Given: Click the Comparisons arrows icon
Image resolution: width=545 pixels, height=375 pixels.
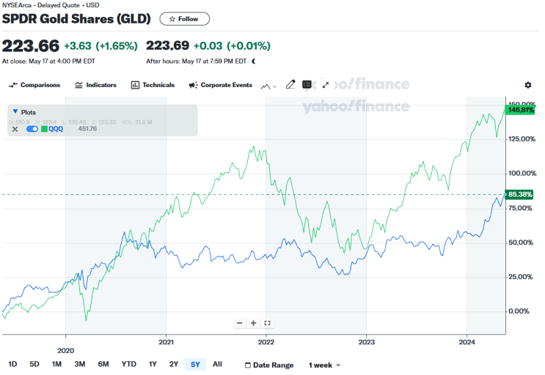Looking at the screenshot, I should coord(13,85).
